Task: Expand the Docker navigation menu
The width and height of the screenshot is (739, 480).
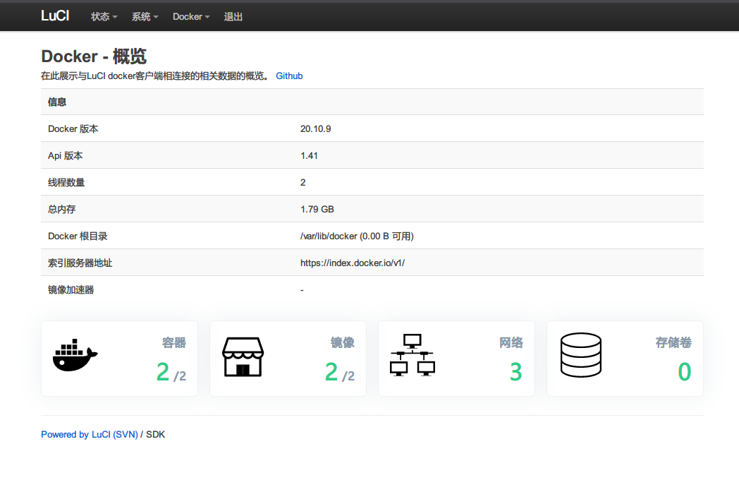Action: point(191,16)
